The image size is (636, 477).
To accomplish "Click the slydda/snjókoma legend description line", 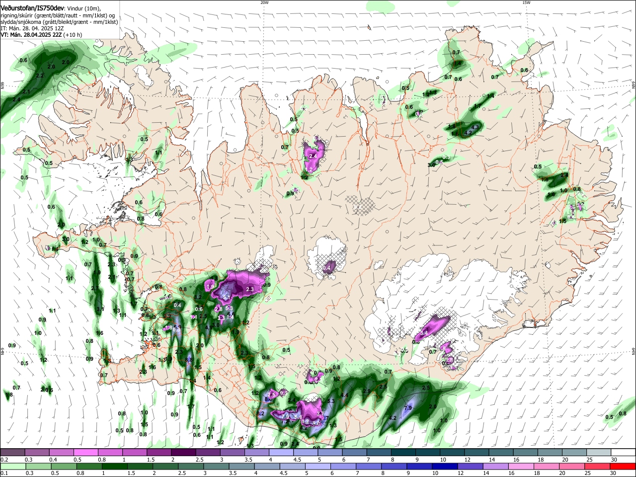I will click(59, 22).
